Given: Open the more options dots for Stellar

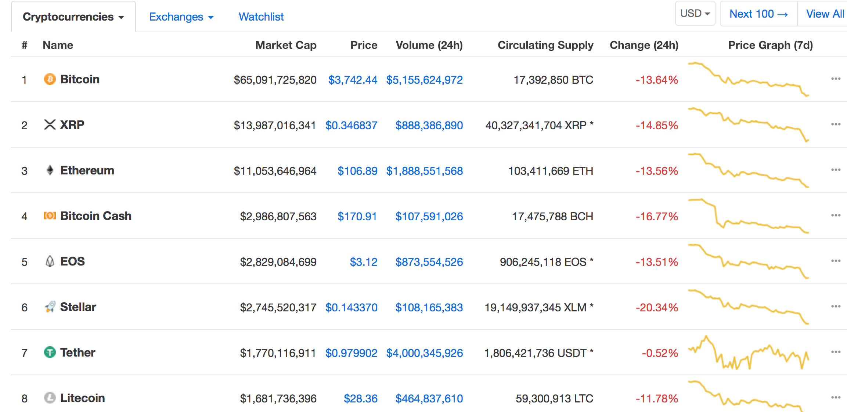Looking at the screenshot, I should (836, 306).
